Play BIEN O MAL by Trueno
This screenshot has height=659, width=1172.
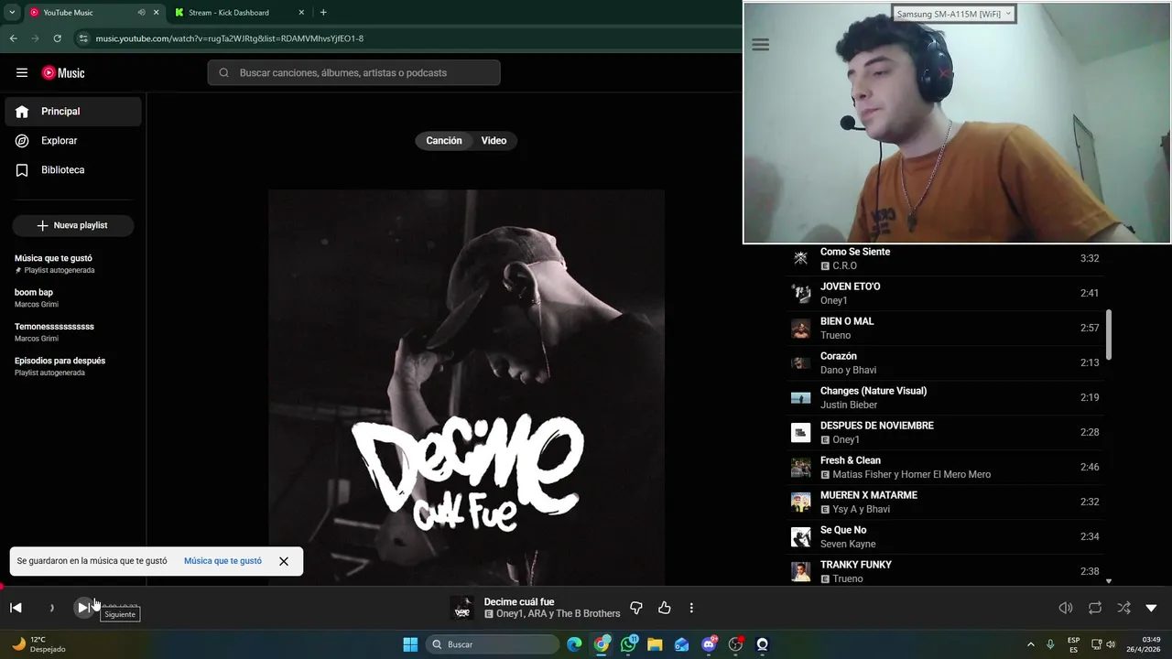pos(946,329)
